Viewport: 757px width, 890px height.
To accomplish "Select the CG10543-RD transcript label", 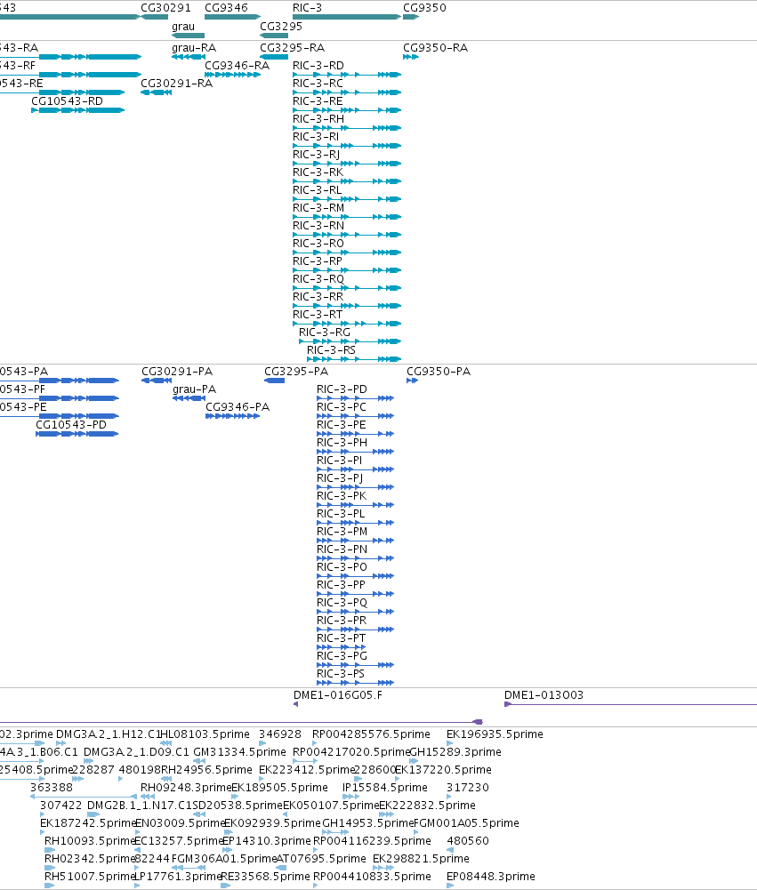I will tap(67, 101).
